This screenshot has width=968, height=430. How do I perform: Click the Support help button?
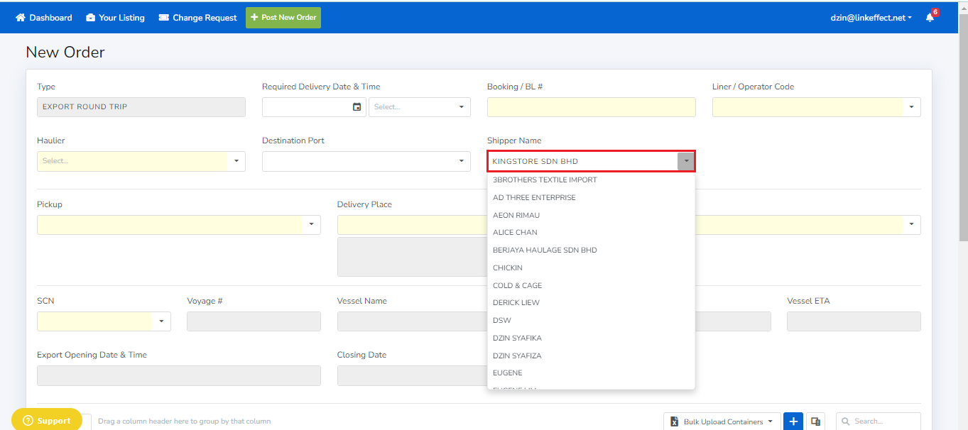(46, 420)
